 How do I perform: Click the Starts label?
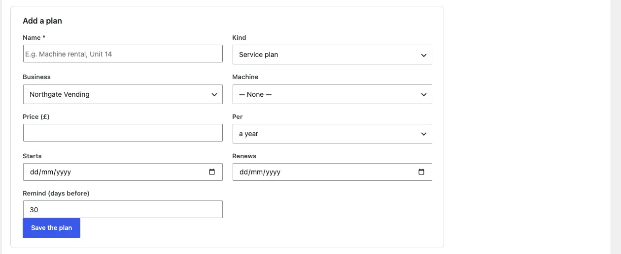click(x=32, y=156)
